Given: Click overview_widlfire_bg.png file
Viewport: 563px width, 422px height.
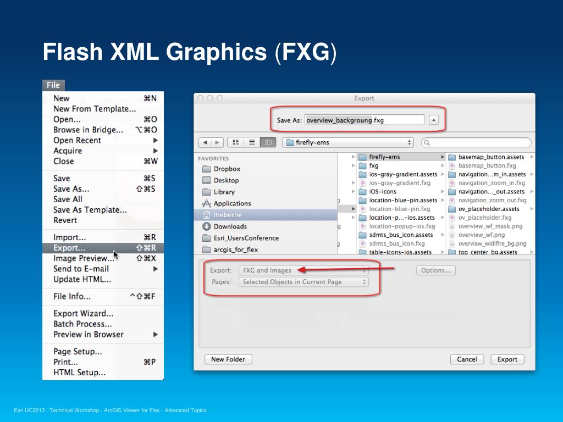Looking at the screenshot, I should click(x=491, y=243).
